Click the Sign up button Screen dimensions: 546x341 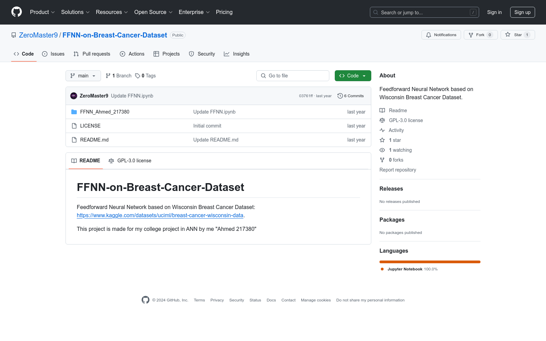[522, 12]
